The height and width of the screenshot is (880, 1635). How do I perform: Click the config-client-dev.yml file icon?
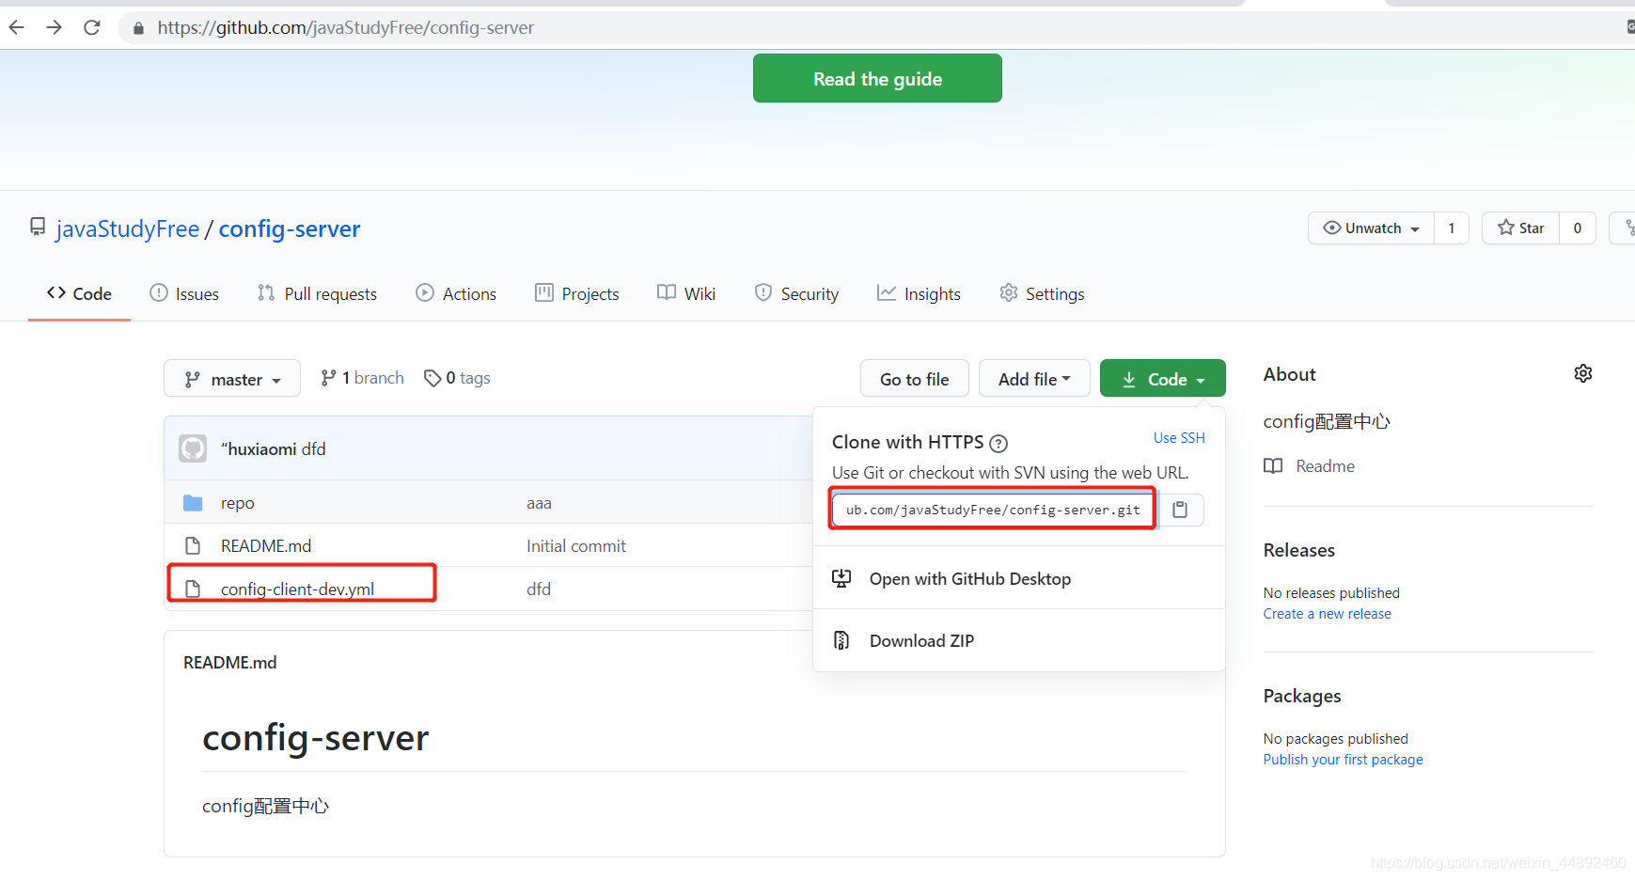[193, 589]
